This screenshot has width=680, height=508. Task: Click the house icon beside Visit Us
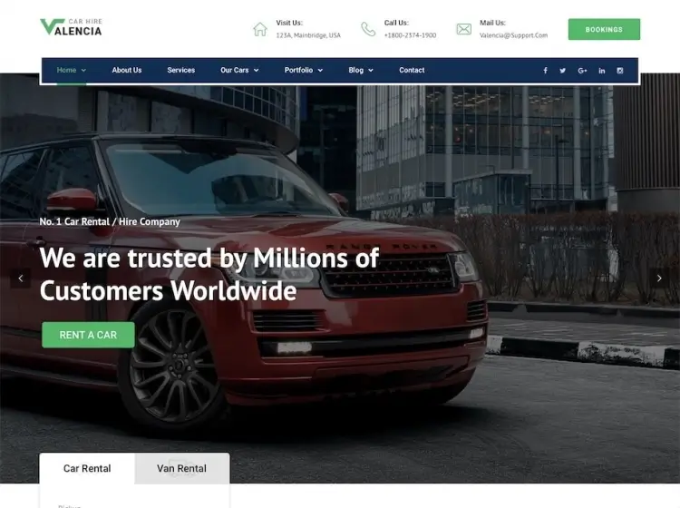click(x=260, y=29)
